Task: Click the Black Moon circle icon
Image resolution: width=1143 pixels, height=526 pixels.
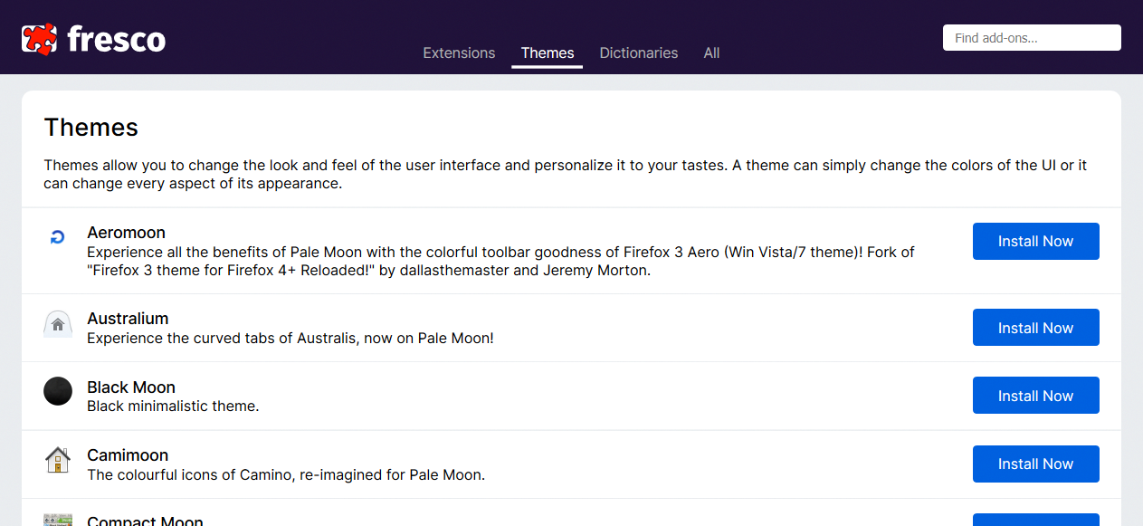Action: (x=57, y=391)
